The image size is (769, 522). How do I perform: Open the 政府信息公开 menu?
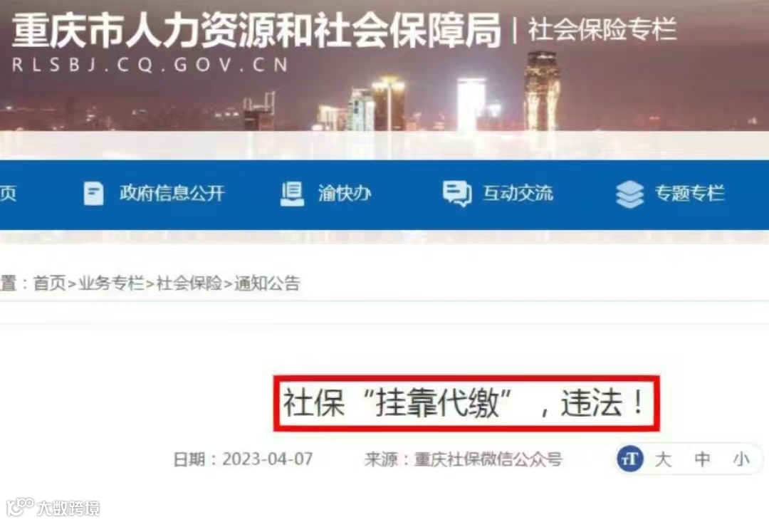[172, 193]
